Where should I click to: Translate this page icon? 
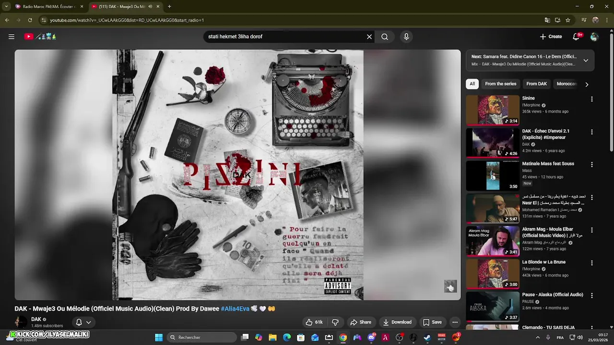[x=547, y=20]
